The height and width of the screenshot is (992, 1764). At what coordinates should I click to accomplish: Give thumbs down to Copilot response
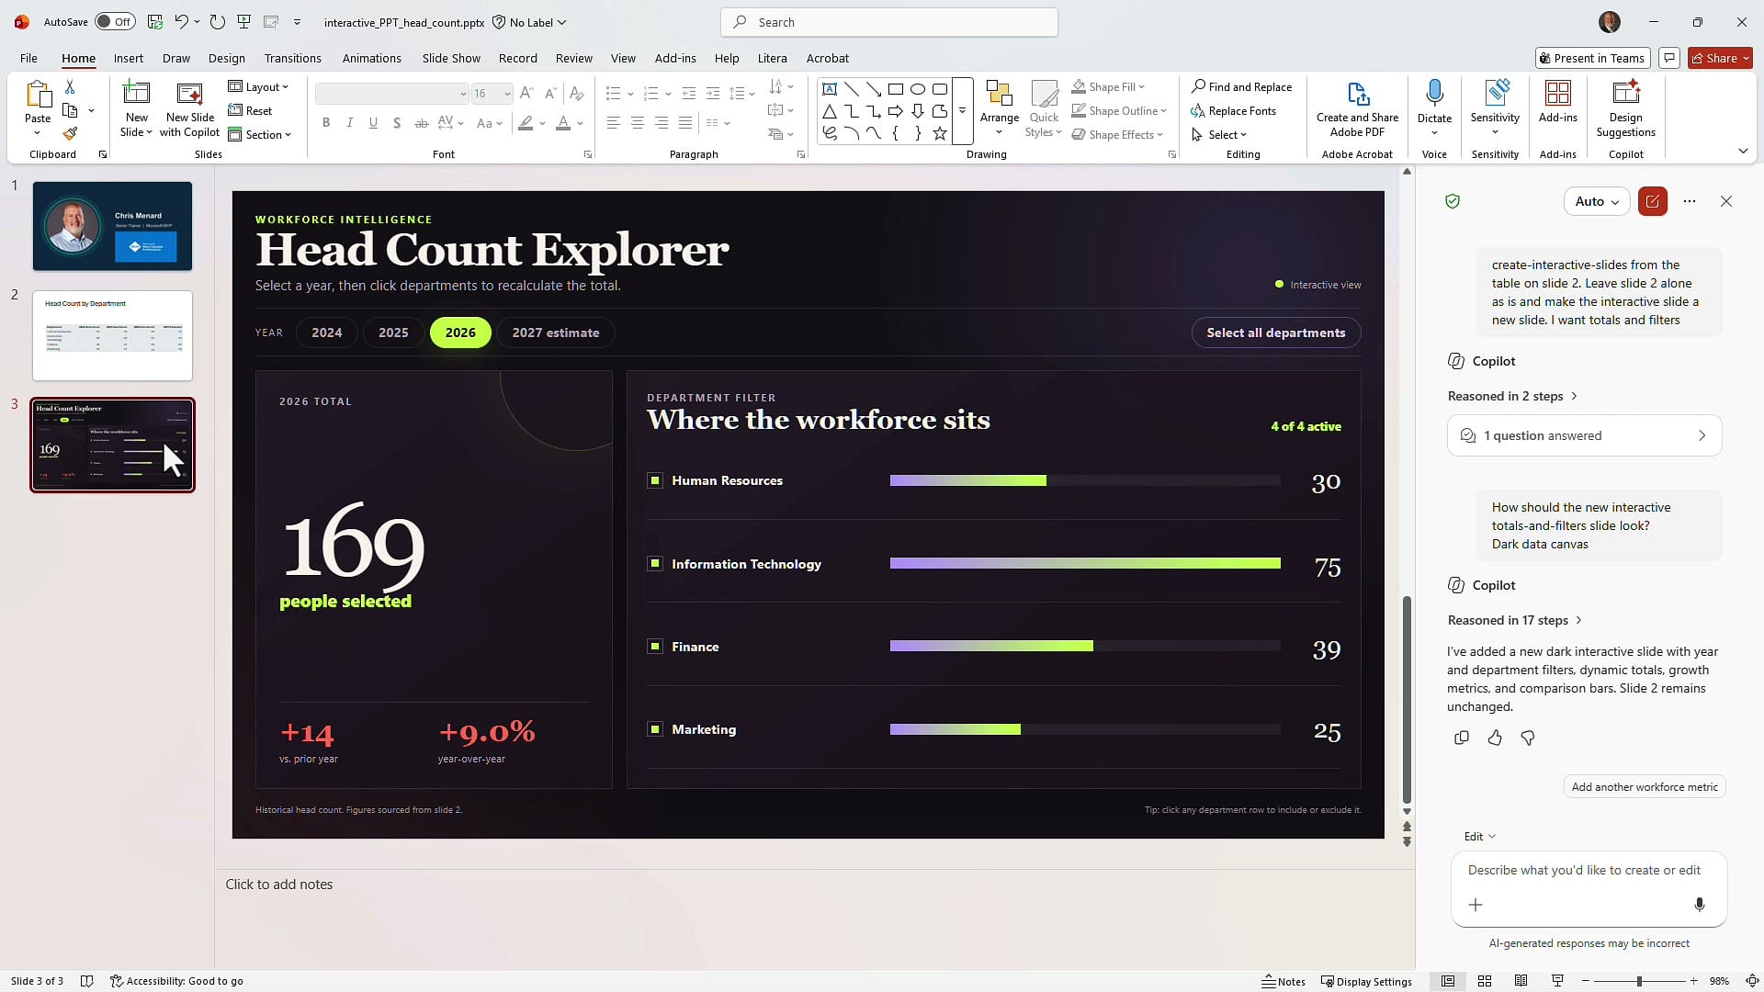[1528, 738]
